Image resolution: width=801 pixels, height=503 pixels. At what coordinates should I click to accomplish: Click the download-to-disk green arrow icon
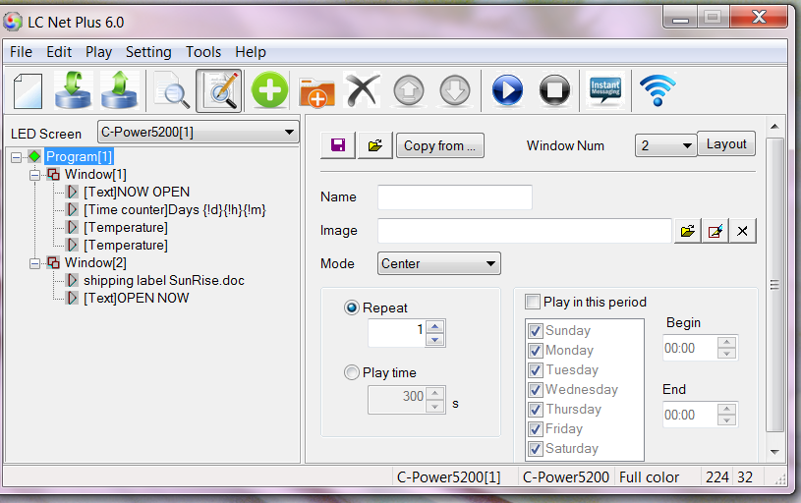73,90
